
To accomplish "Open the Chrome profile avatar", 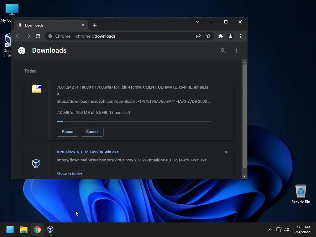I will pyautogui.click(x=230, y=36).
